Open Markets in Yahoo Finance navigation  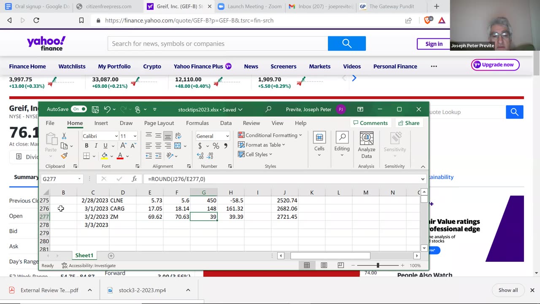(x=320, y=66)
